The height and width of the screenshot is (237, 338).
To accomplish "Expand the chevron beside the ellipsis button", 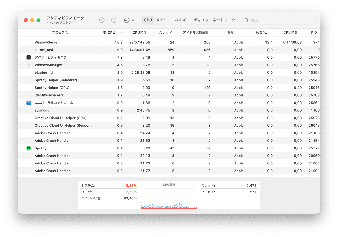I will [133, 20].
